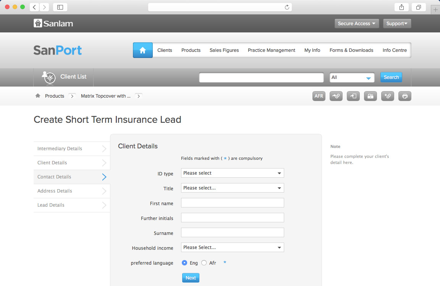Screen dimensions: 440x286
Task: Click the printer icon
Action: [x=405, y=96]
